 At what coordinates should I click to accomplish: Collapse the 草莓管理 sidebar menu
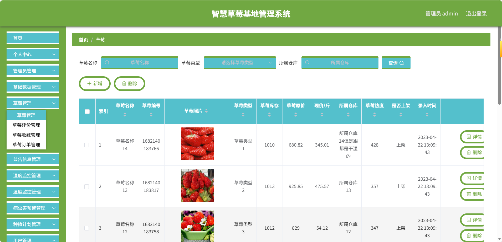click(33, 103)
